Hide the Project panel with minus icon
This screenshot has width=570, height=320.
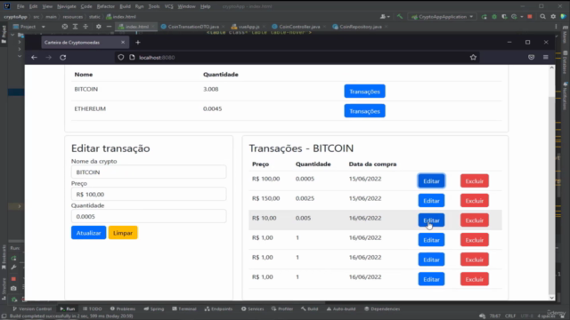tap(109, 27)
